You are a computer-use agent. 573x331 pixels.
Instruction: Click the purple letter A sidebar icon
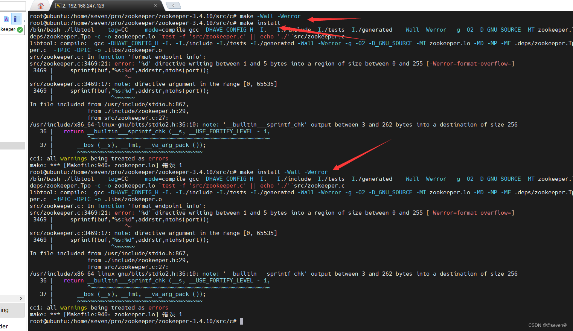6,19
